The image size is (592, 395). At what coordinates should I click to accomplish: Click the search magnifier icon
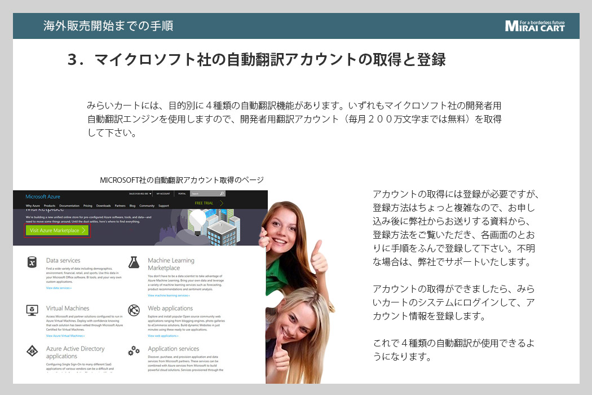point(222,194)
